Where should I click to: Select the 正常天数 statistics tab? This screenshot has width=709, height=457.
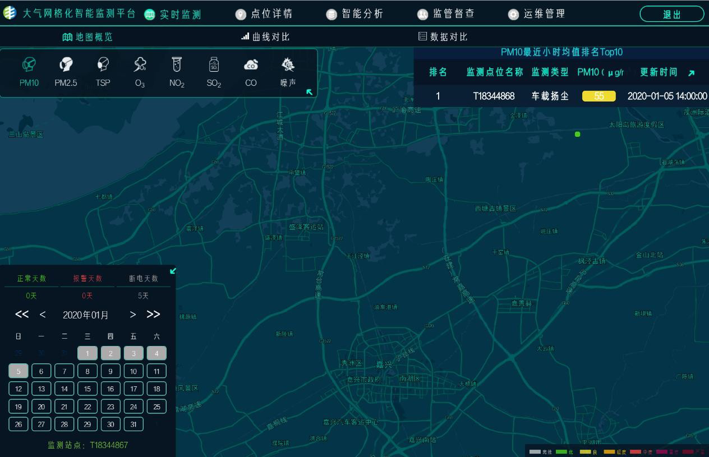pyautogui.click(x=31, y=278)
